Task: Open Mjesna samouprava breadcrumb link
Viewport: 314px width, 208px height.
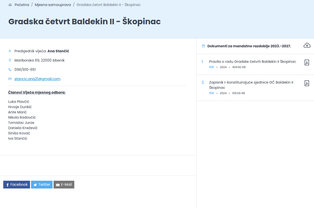Action: coord(53,5)
